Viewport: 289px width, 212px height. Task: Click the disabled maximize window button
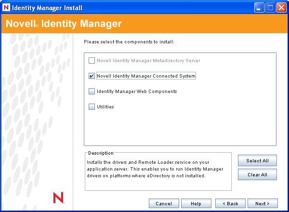pos(270,8)
